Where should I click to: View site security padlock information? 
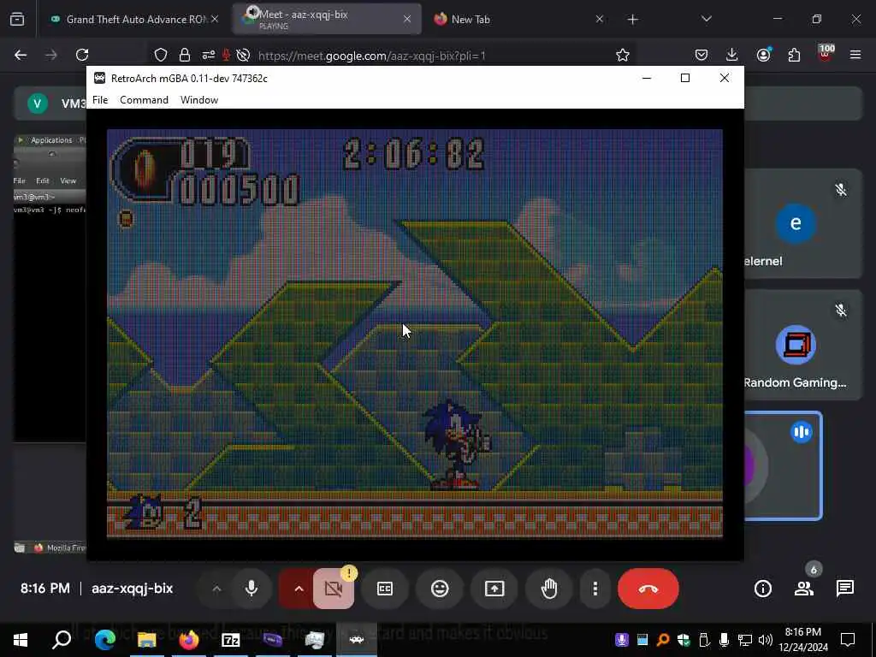[185, 55]
